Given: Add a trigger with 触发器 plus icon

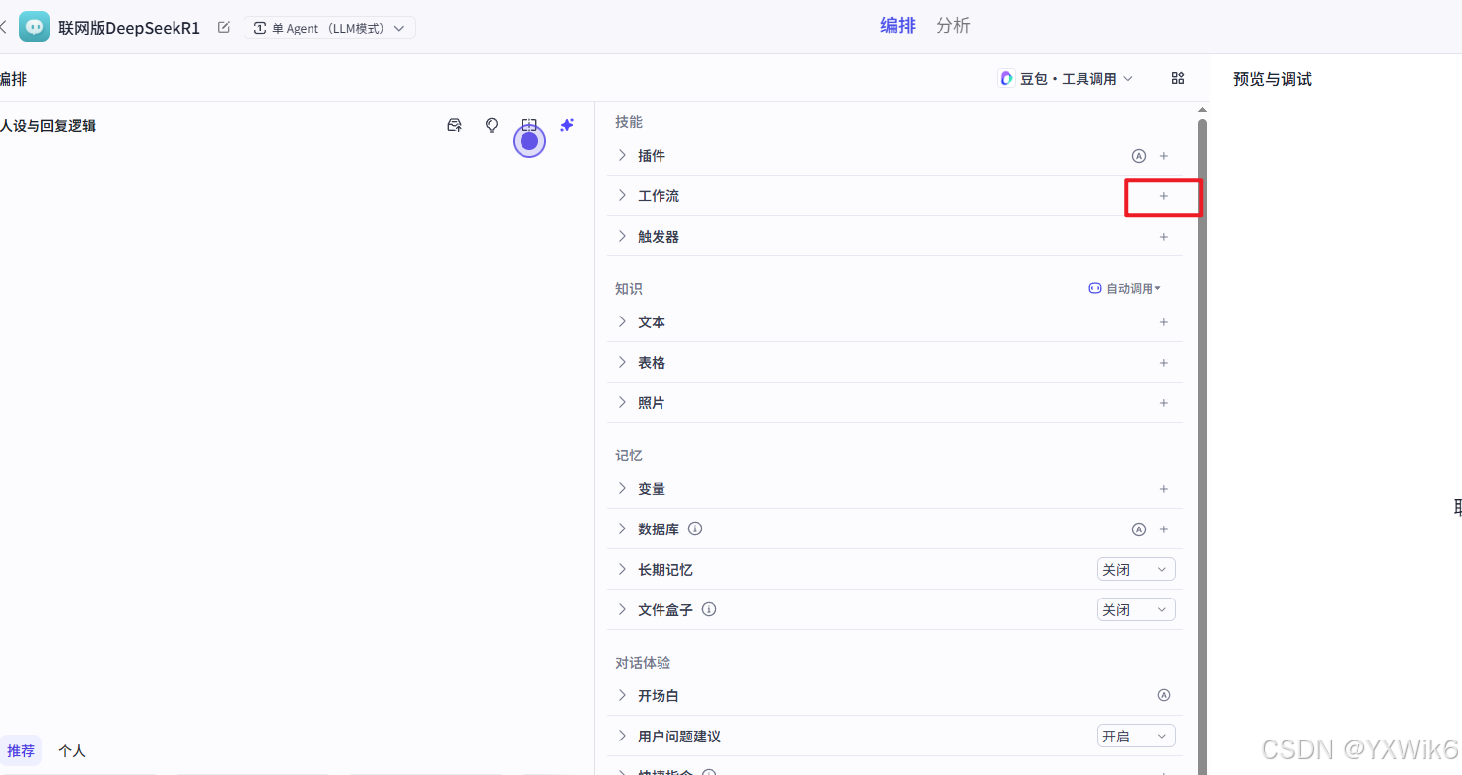Looking at the screenshot, I should [x=1164, y=237].
